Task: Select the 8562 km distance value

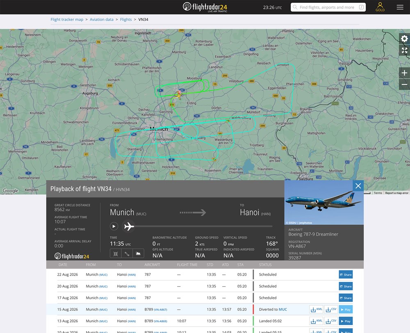Action: 62,209
